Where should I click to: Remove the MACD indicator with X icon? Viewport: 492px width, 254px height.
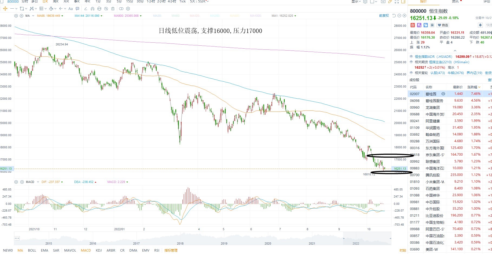tap(22, 182)
